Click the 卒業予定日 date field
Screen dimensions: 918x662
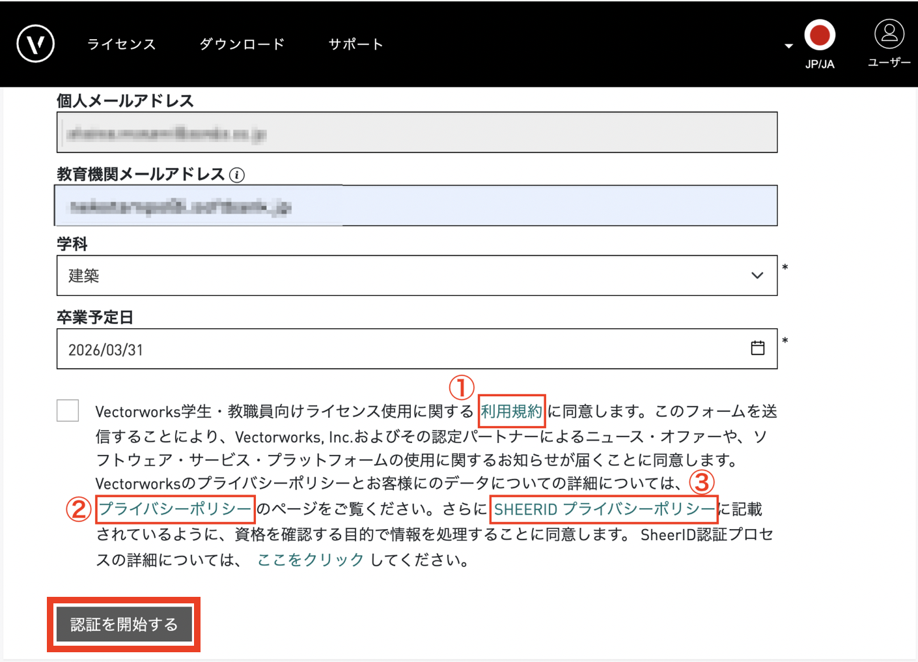[417, 349]
